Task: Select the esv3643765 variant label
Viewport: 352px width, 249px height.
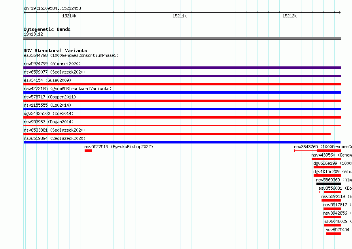Action: tap(323, 147)
